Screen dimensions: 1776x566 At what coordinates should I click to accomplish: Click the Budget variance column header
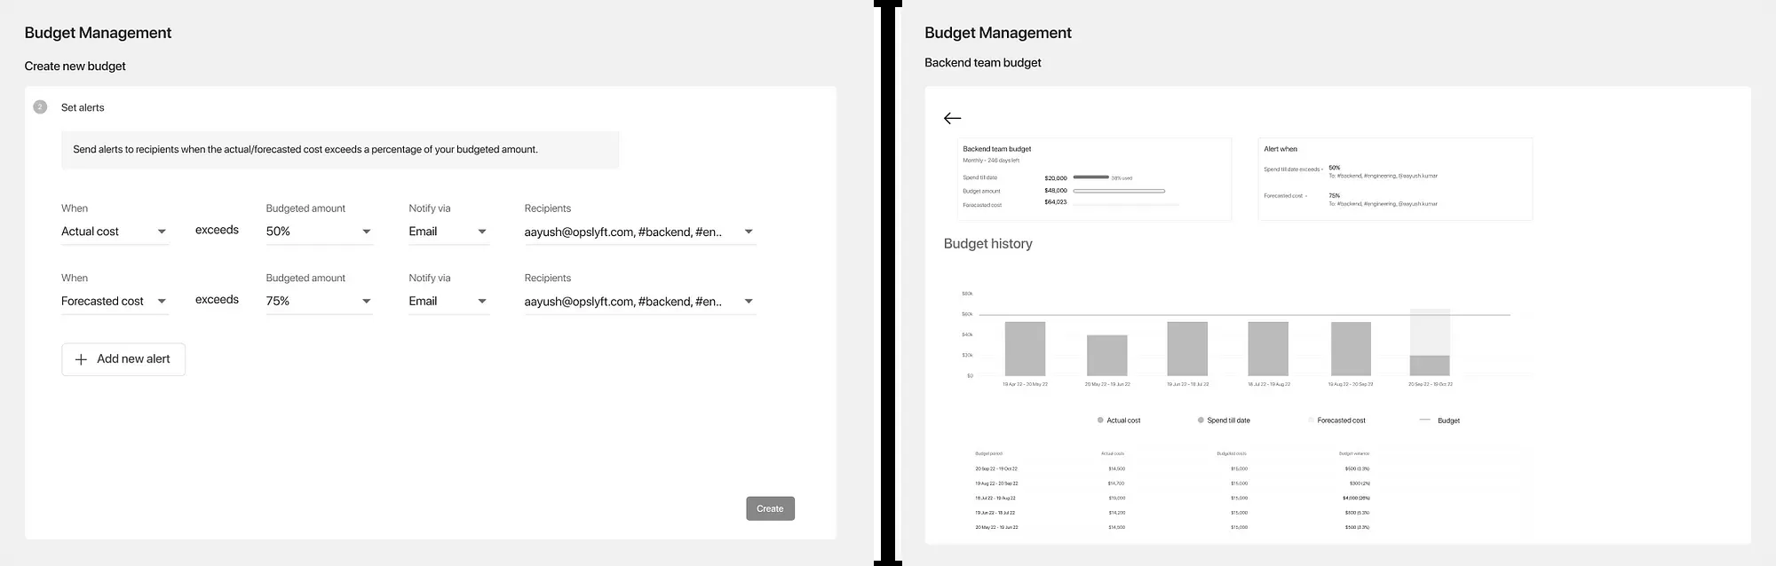[1354, 453]
